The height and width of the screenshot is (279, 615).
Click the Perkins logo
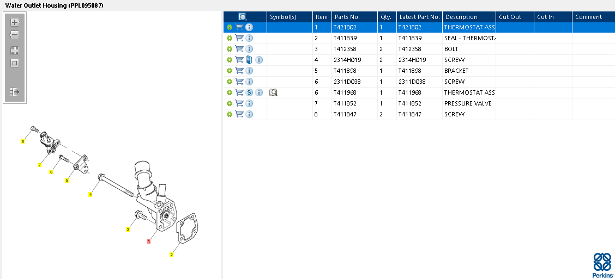point(602,265)
